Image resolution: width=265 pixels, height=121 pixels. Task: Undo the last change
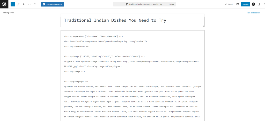coord(24,4)
